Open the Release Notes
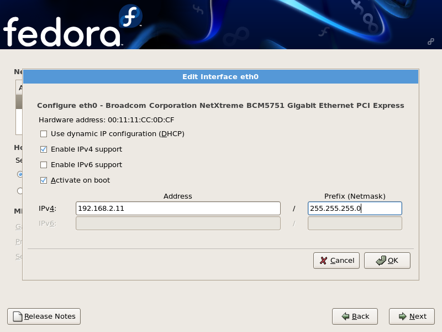The width and height of the screenshot is (442, 332). (44, 317)
